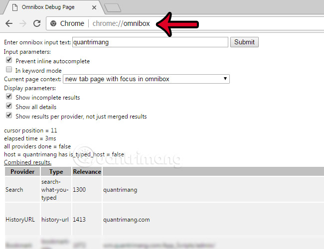Image resolution: width=324 pixels, height=249 pixels.
Task: Click the Combined results link
Action: (28, 162)
